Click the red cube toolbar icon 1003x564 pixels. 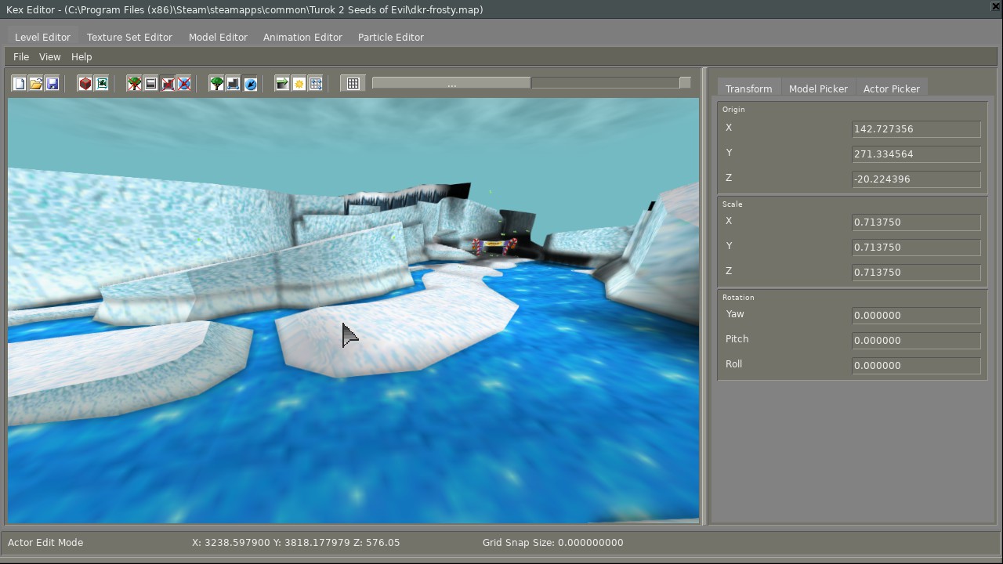(x=85, y=84)
